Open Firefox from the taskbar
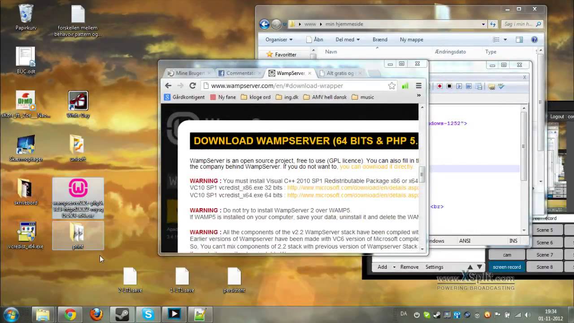The width and height of the screenshot is (574, 323). coord(96,314)
